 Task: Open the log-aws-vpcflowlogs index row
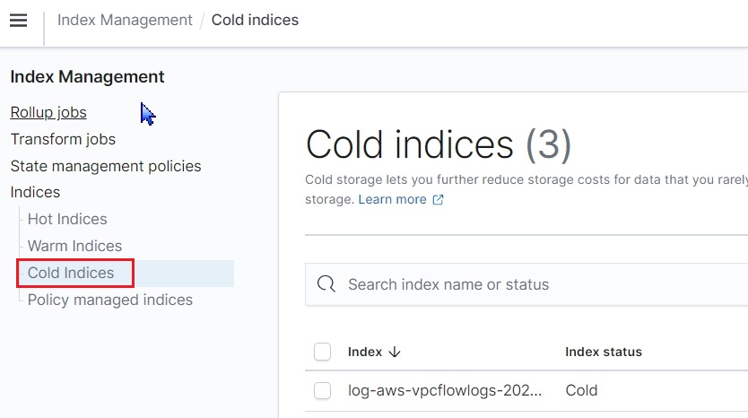tap(445, 391)
